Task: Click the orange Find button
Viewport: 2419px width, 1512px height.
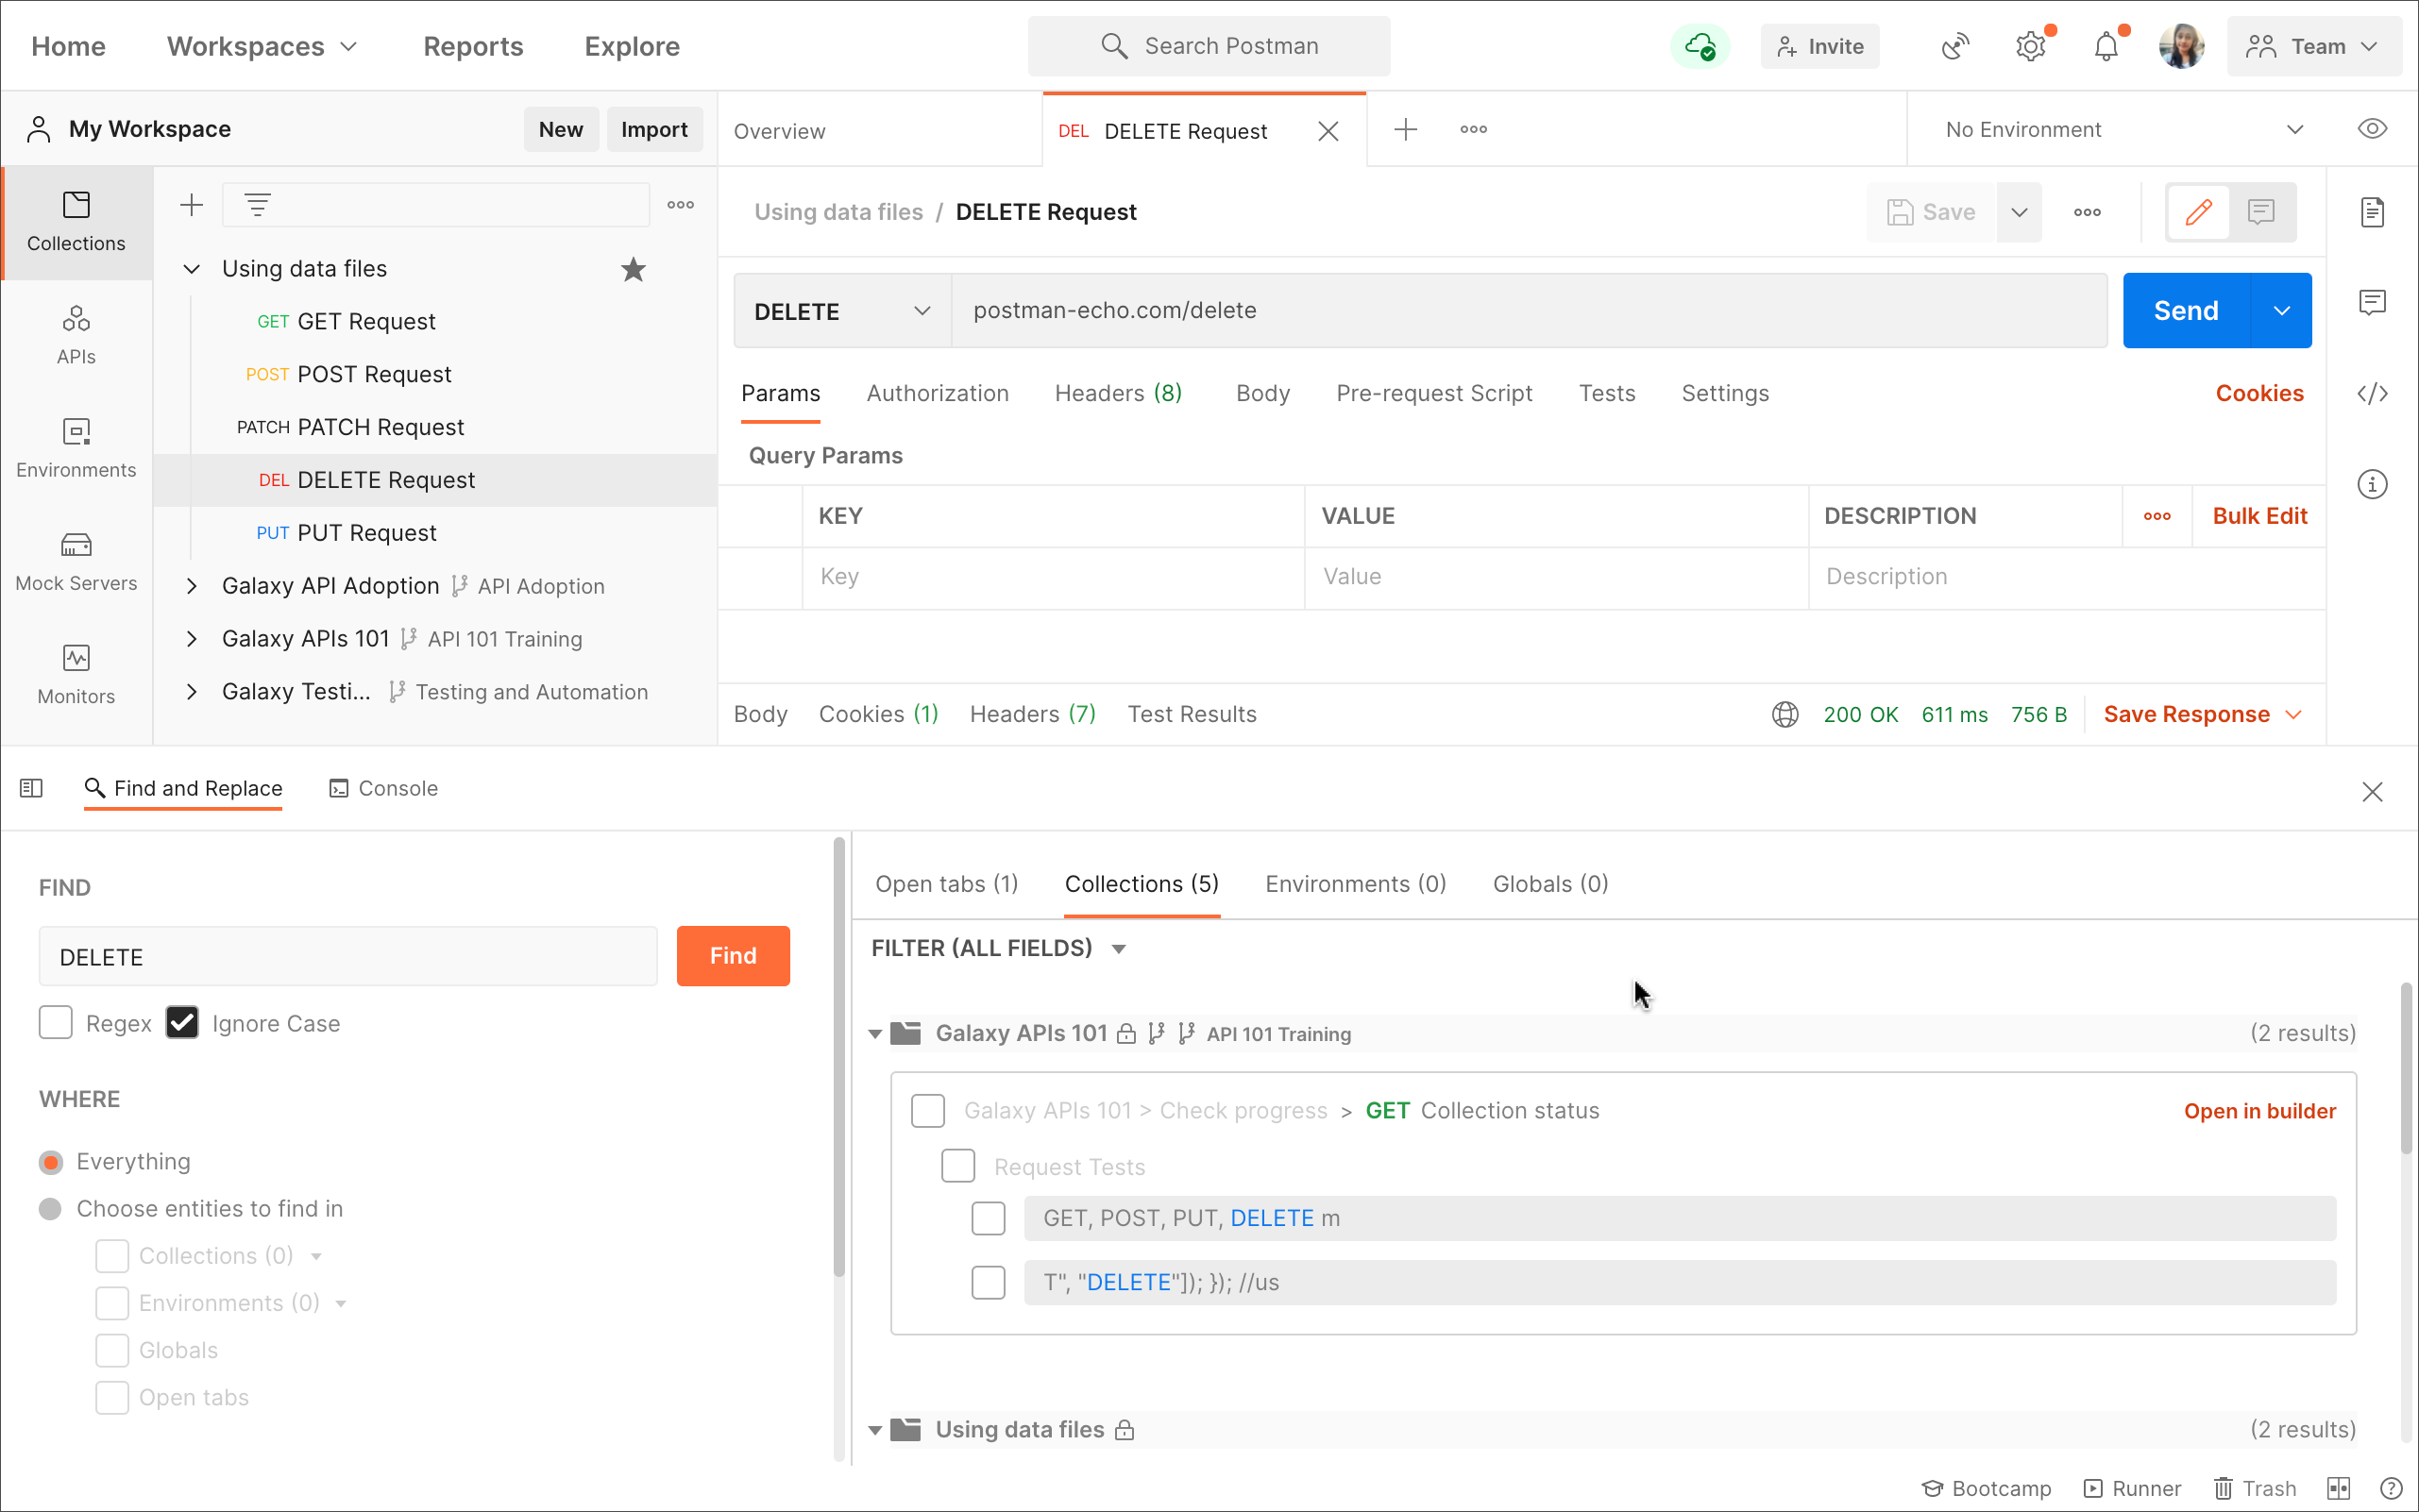Action: pos(734,956)
